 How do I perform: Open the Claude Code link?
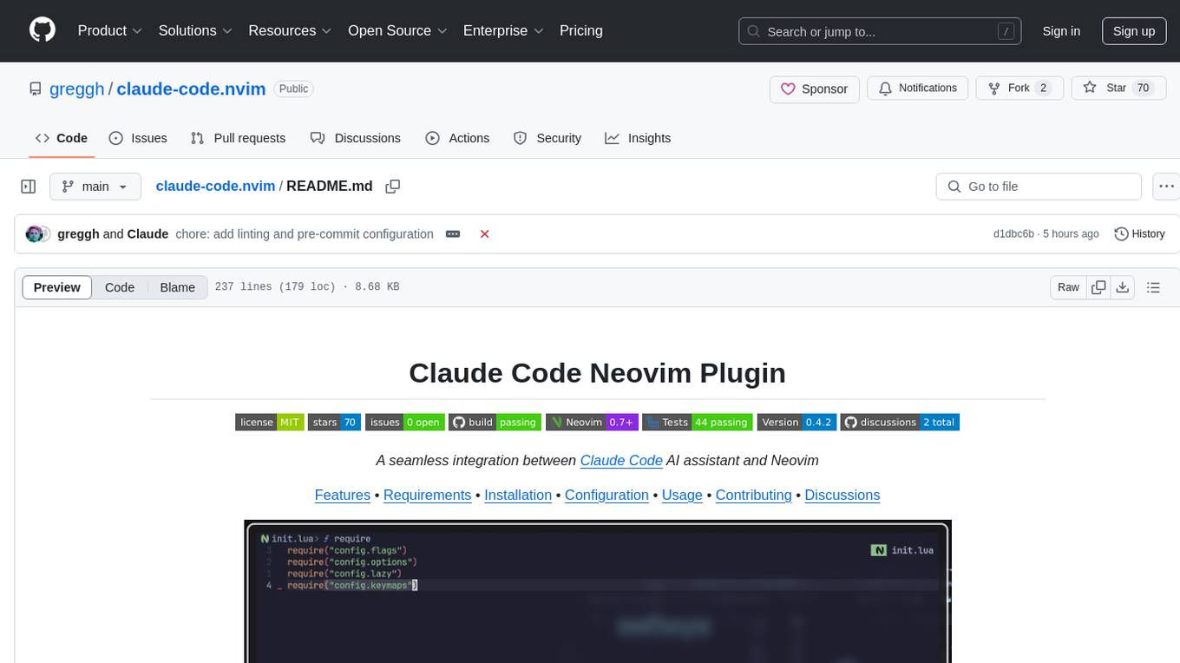(x=621, y=461)
